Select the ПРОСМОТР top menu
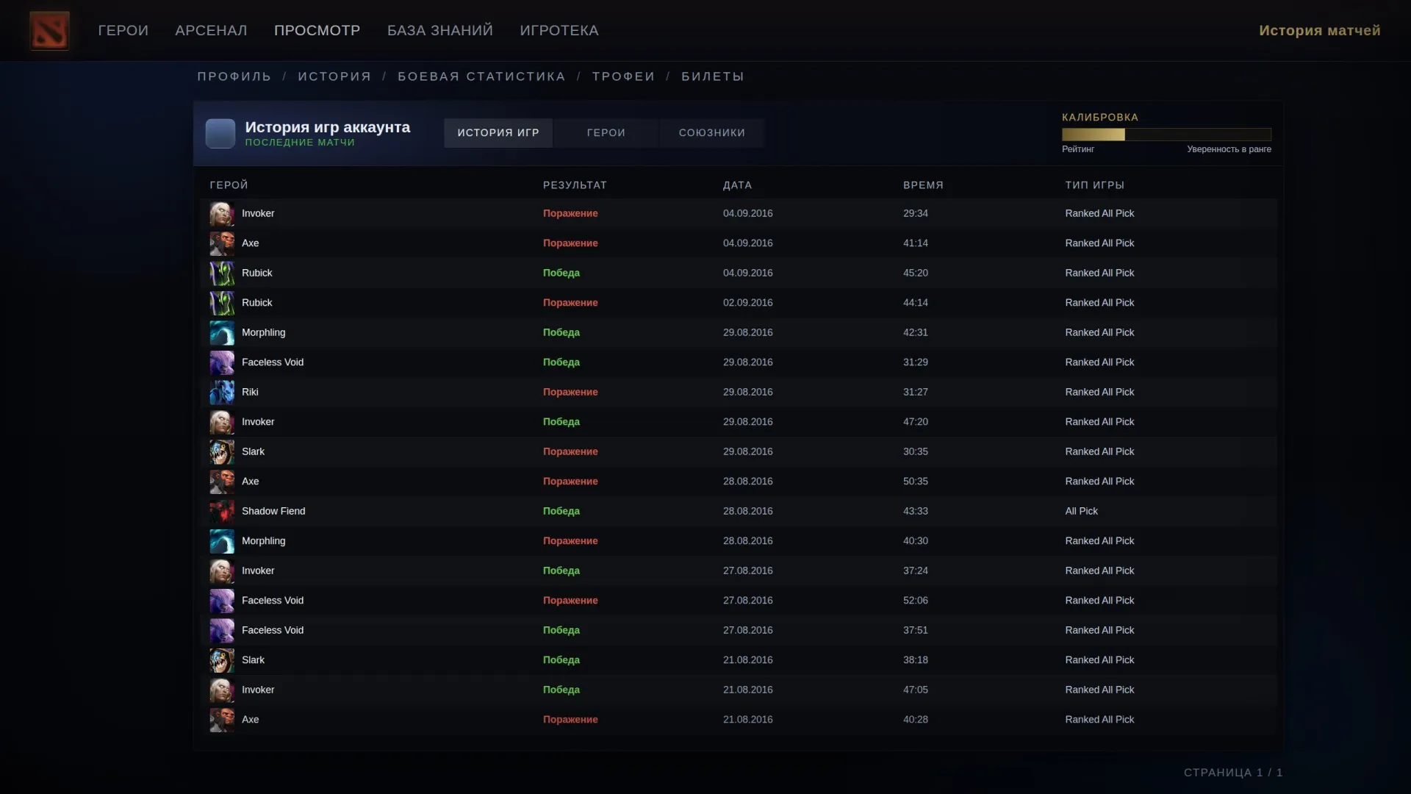1411x794 pixels. 317,30
